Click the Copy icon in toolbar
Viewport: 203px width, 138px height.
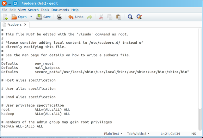pyautogui.click(x=110, y=17)
